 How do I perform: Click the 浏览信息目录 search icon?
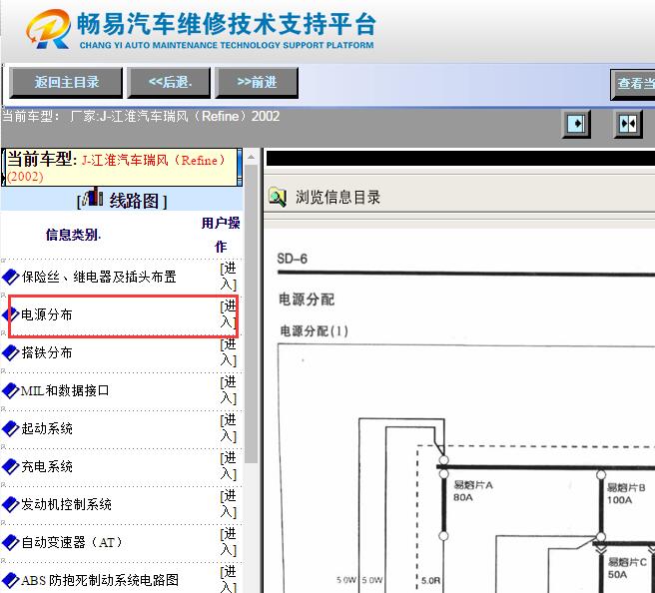278,197
